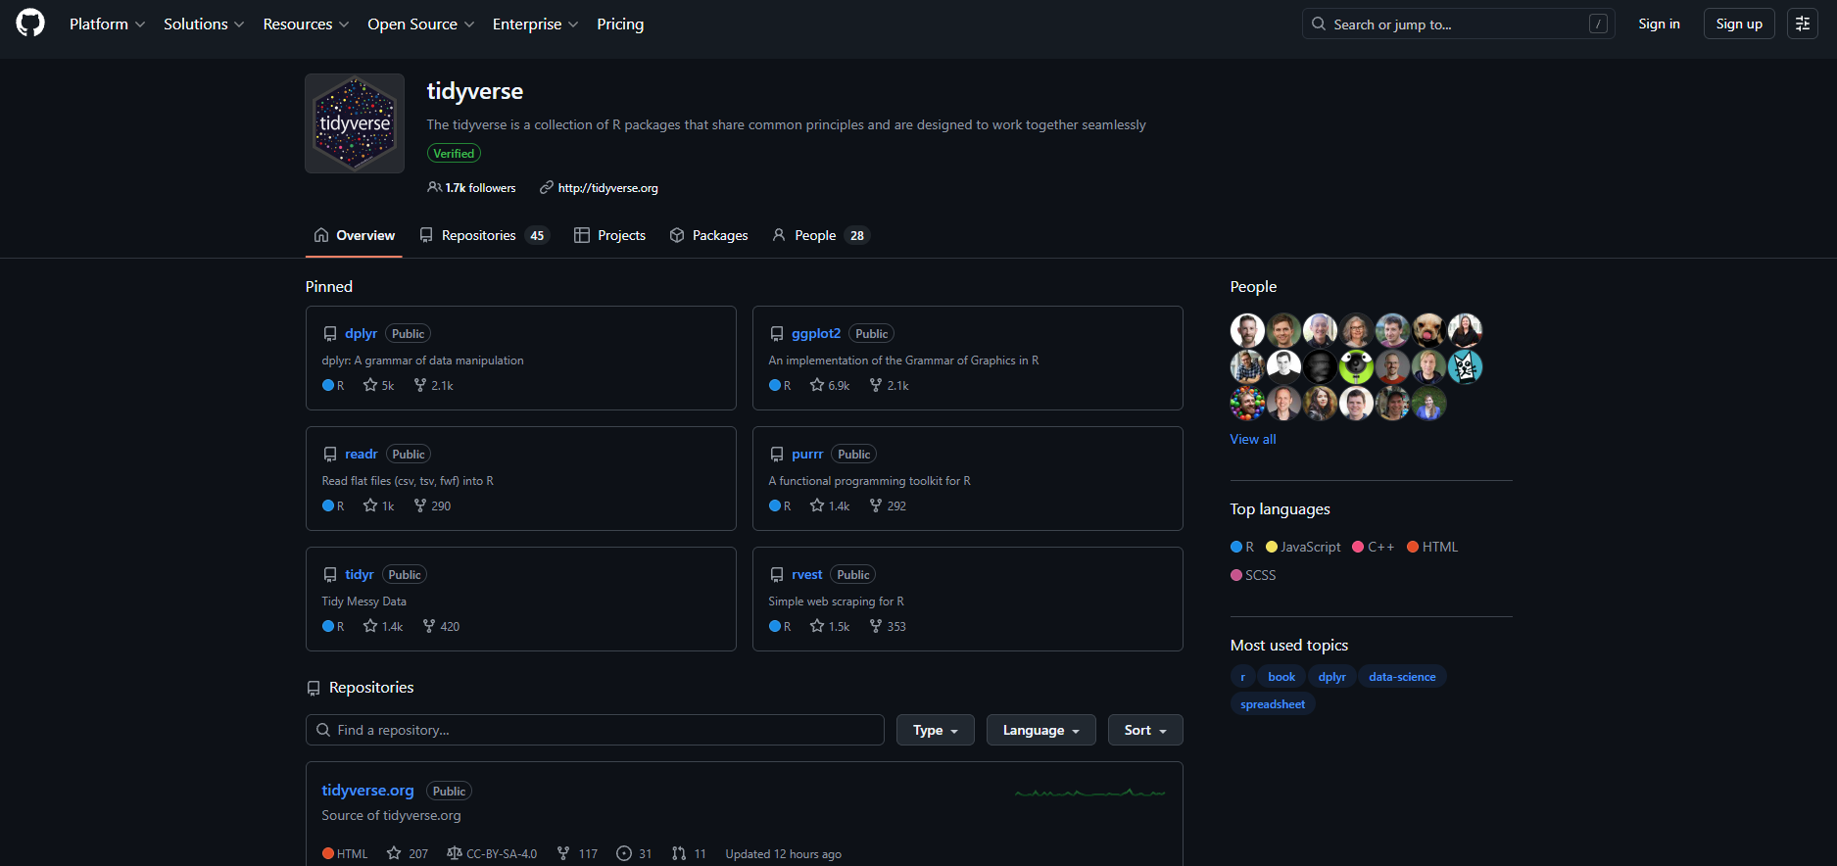Click the green frog avatar in People

pyautogui.click(x=1356, y=366)
